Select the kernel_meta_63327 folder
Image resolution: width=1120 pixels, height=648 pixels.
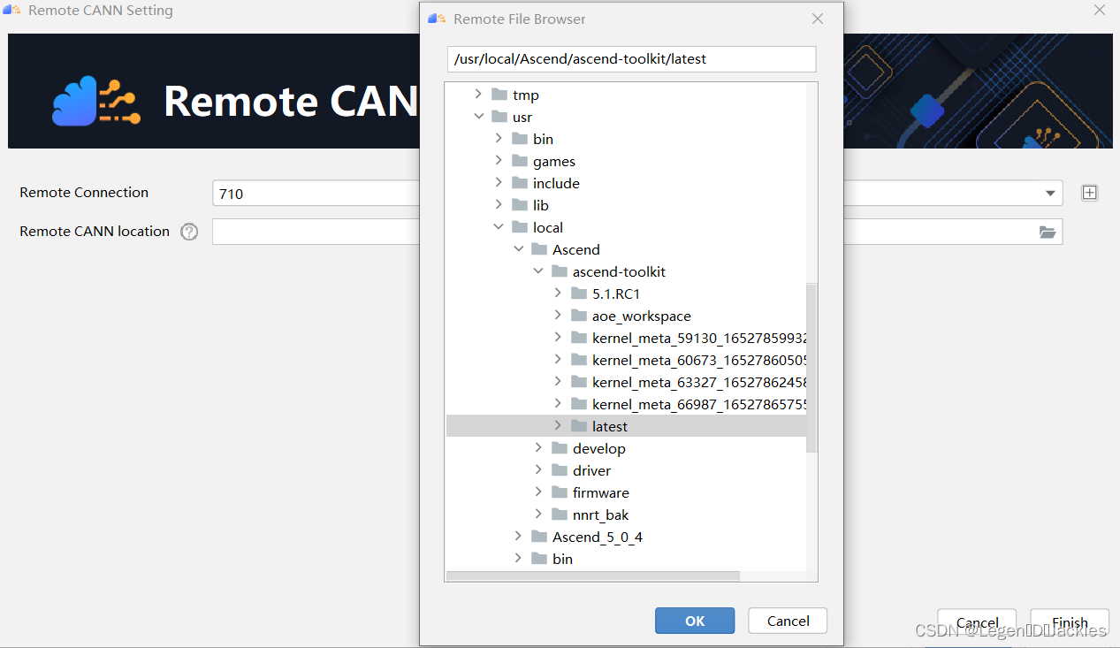point(699,382)
